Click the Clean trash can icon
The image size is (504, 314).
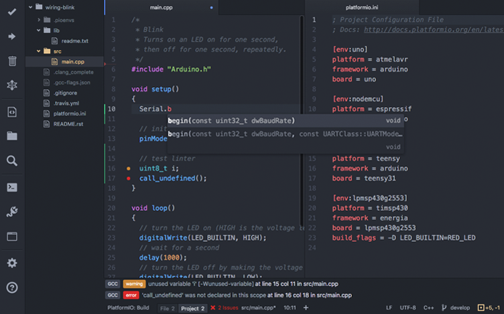(x=11, y=61)
